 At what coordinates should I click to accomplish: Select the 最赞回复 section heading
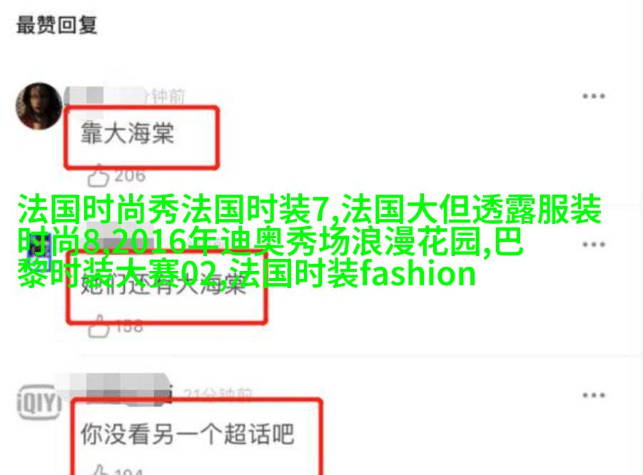[56, 25]
